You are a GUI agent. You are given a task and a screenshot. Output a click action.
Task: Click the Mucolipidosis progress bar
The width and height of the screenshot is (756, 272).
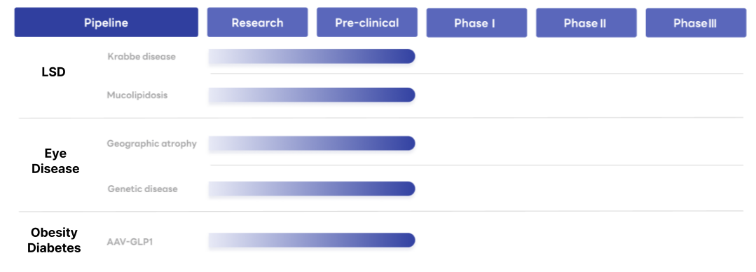pos(312,95)
